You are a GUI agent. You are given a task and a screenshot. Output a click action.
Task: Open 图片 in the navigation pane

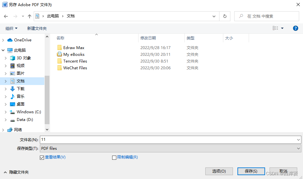pos(21,73)
